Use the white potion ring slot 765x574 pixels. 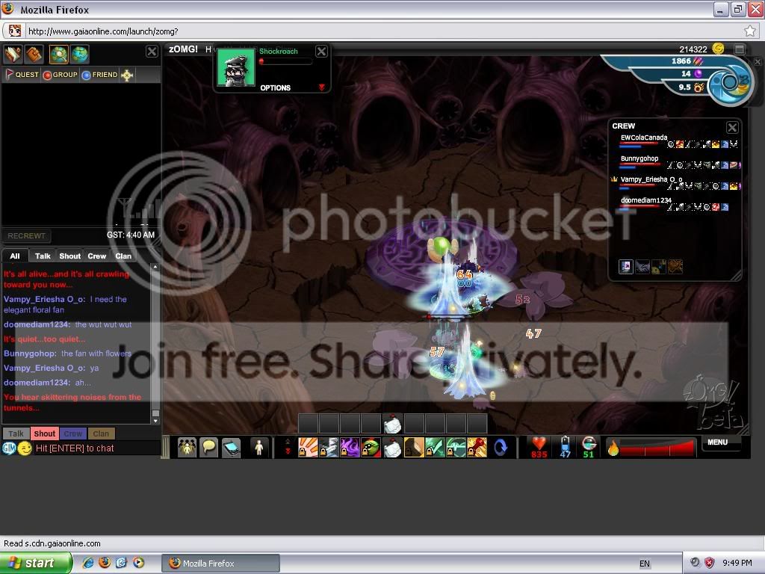click(x=392, y=447)
